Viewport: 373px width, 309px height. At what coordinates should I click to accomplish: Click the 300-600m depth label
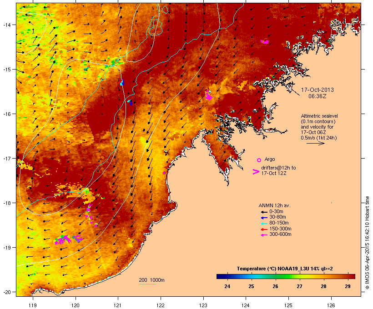coord(281,234)
